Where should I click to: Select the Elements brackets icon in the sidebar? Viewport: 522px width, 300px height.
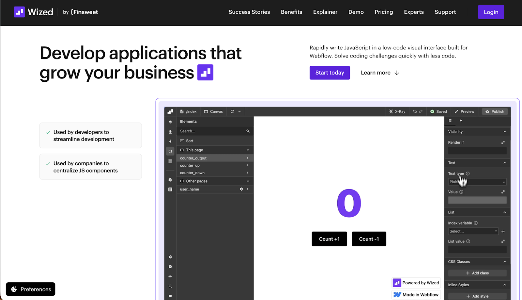pyautogui.click(x=170, y=151)
